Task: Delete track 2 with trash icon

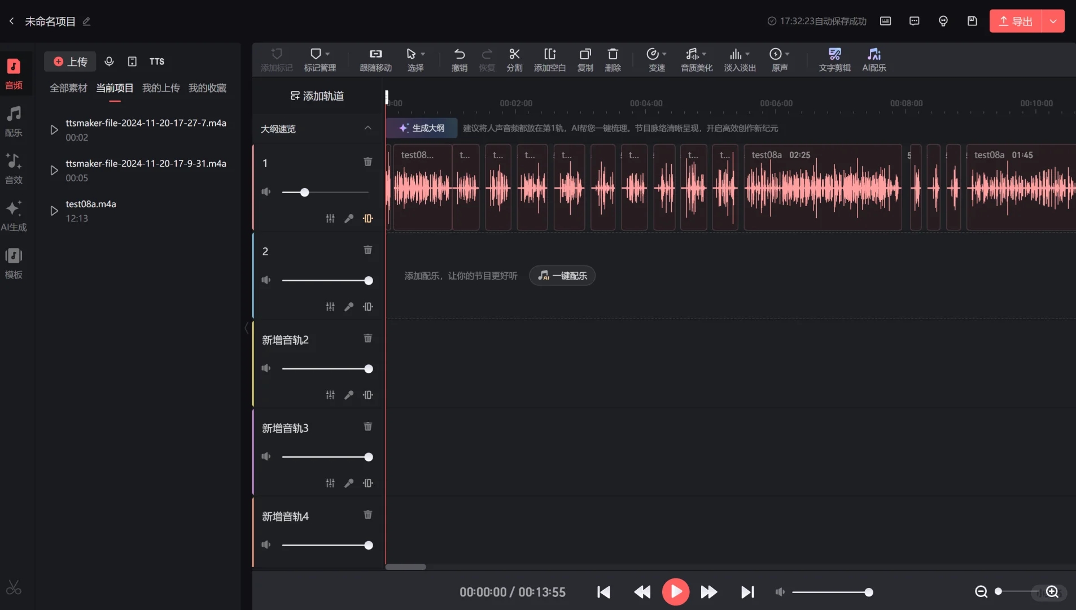Action: click(368, 250)
